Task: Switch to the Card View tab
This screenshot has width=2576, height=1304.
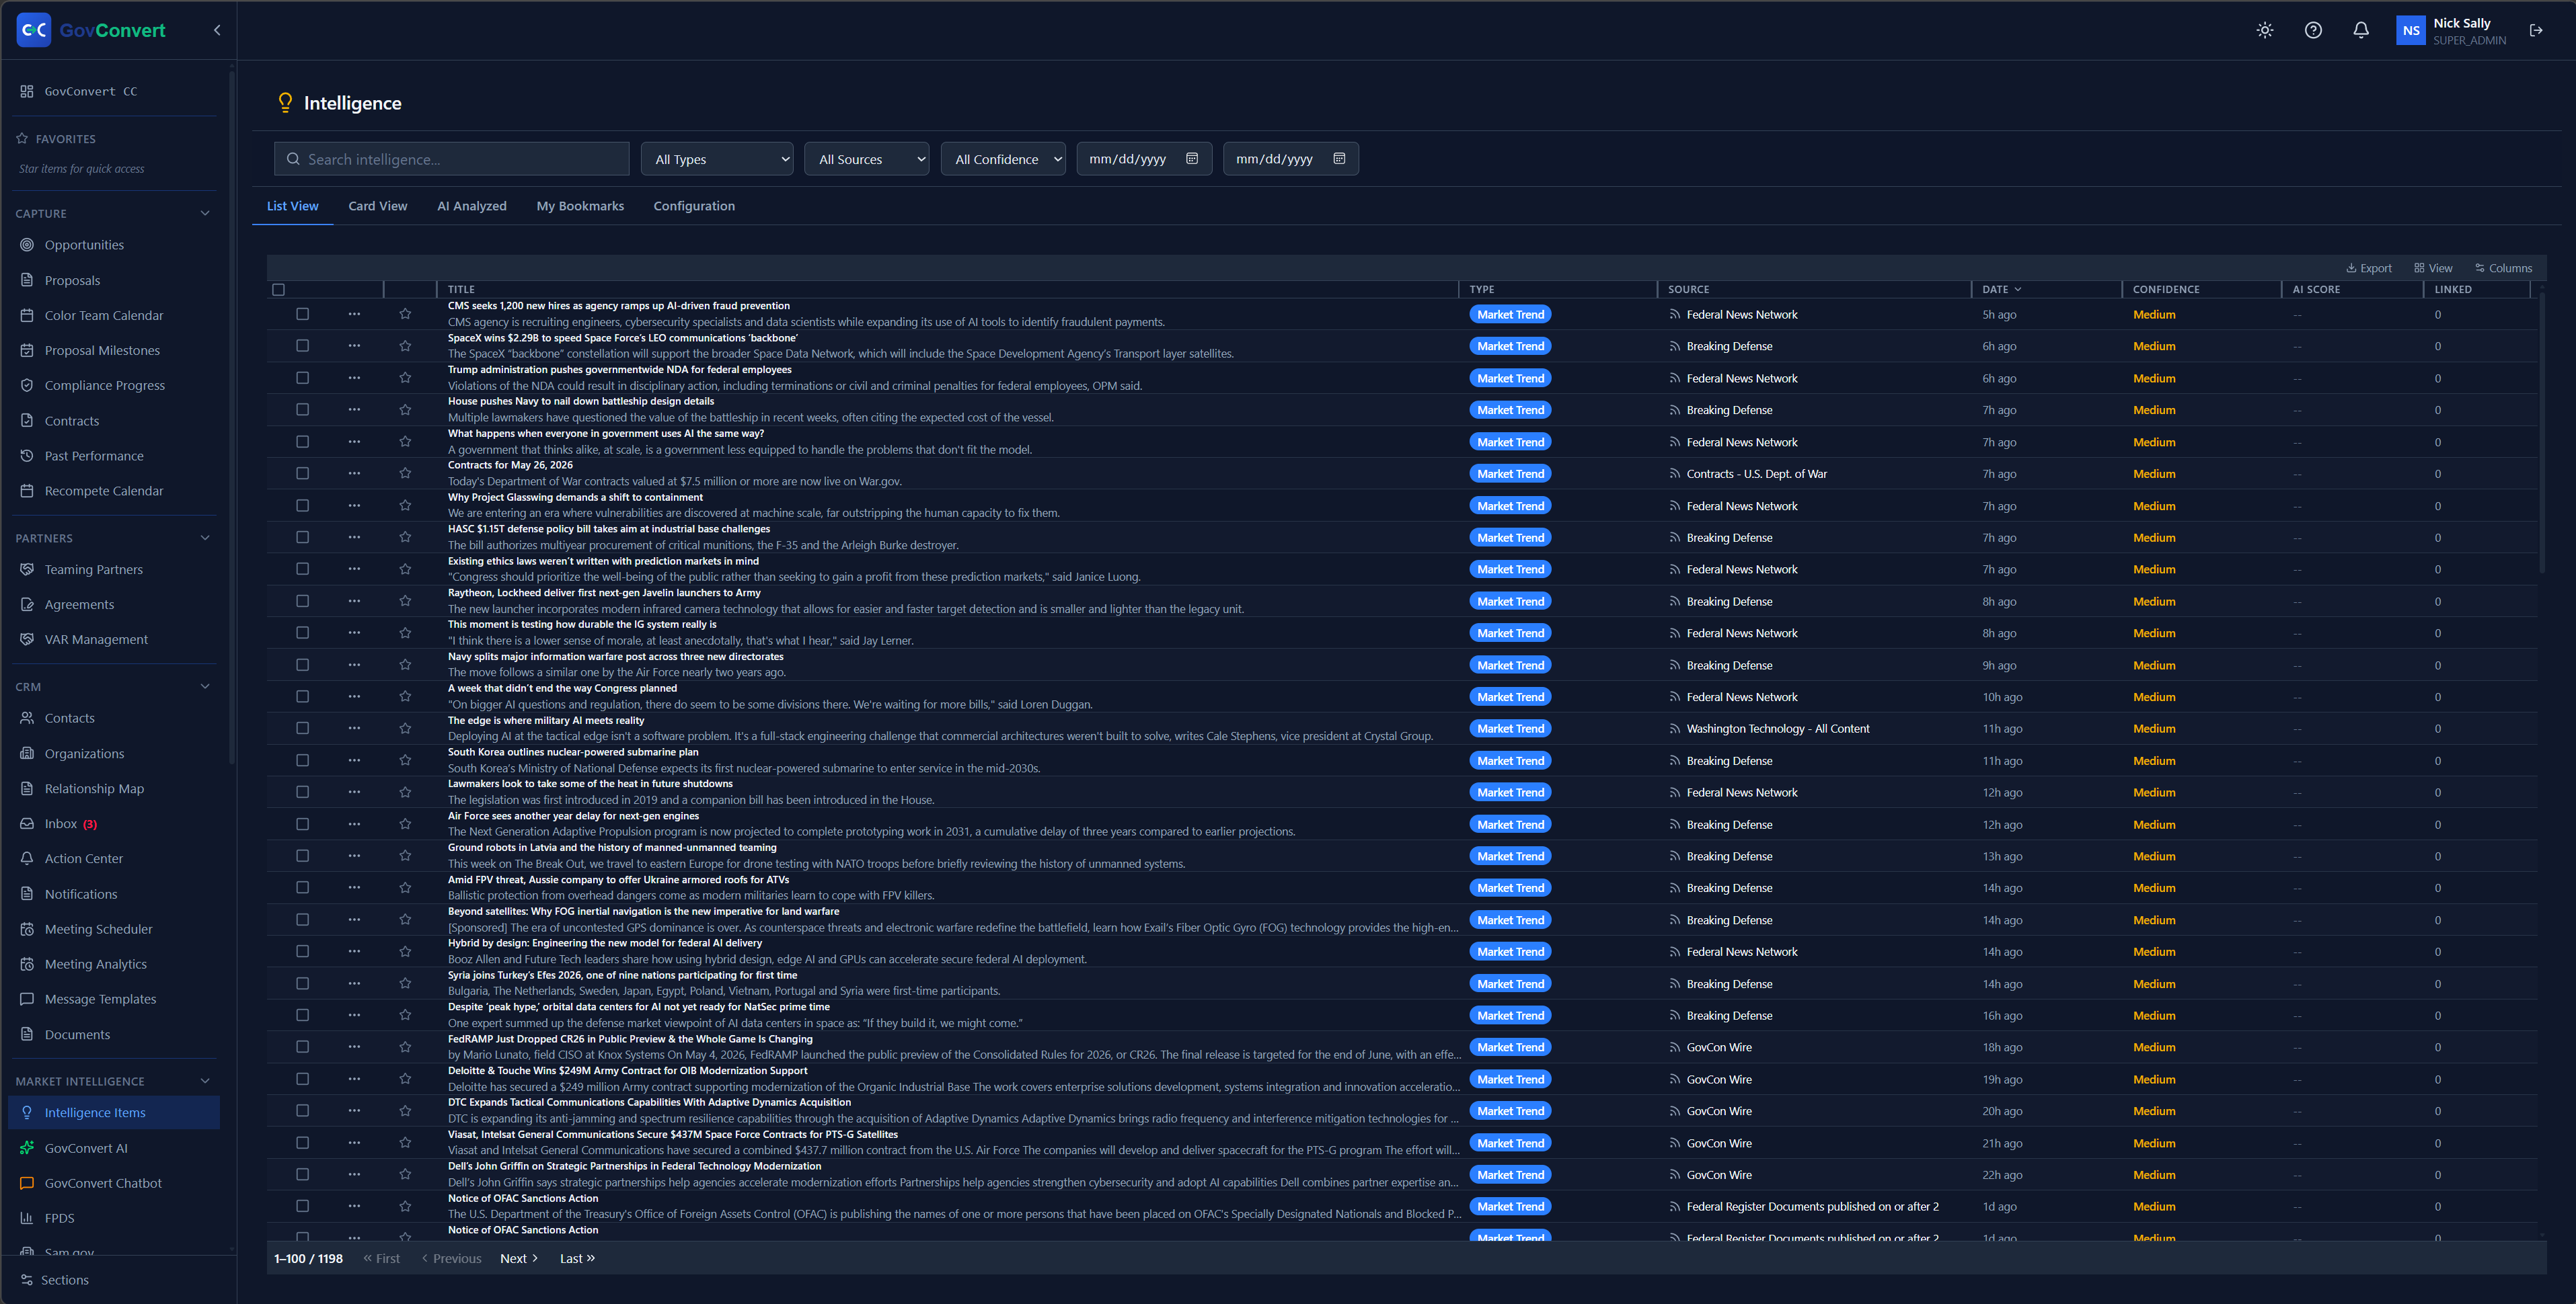Action: [x=378, y=206]
